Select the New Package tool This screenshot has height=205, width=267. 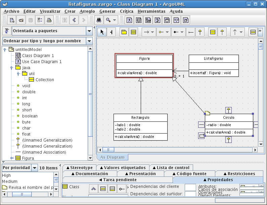click(124, 32)
